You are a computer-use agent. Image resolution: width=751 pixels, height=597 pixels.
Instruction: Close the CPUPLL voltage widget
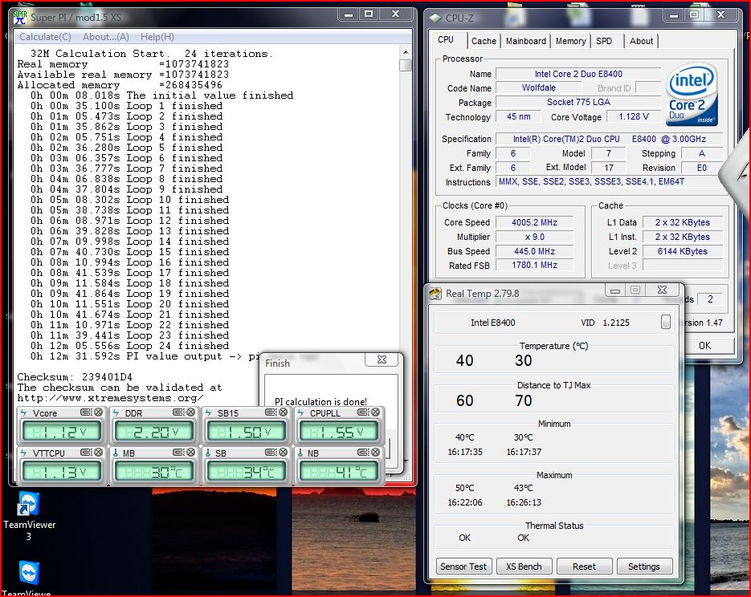tap(376, 412)
